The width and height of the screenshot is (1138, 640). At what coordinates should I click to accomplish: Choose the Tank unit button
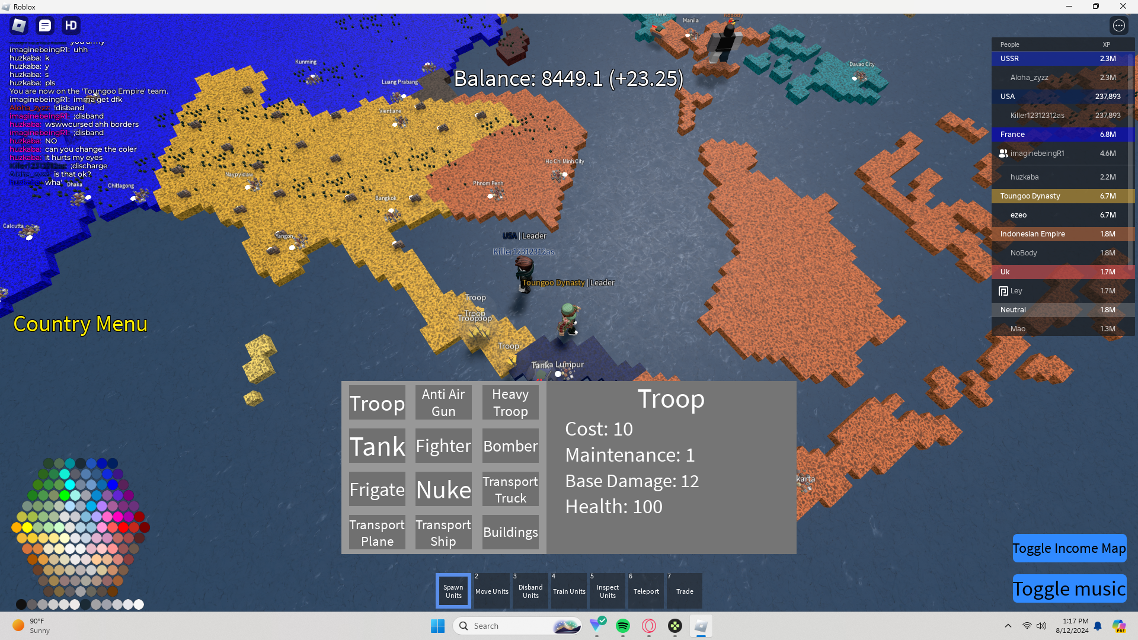point(377,446)
